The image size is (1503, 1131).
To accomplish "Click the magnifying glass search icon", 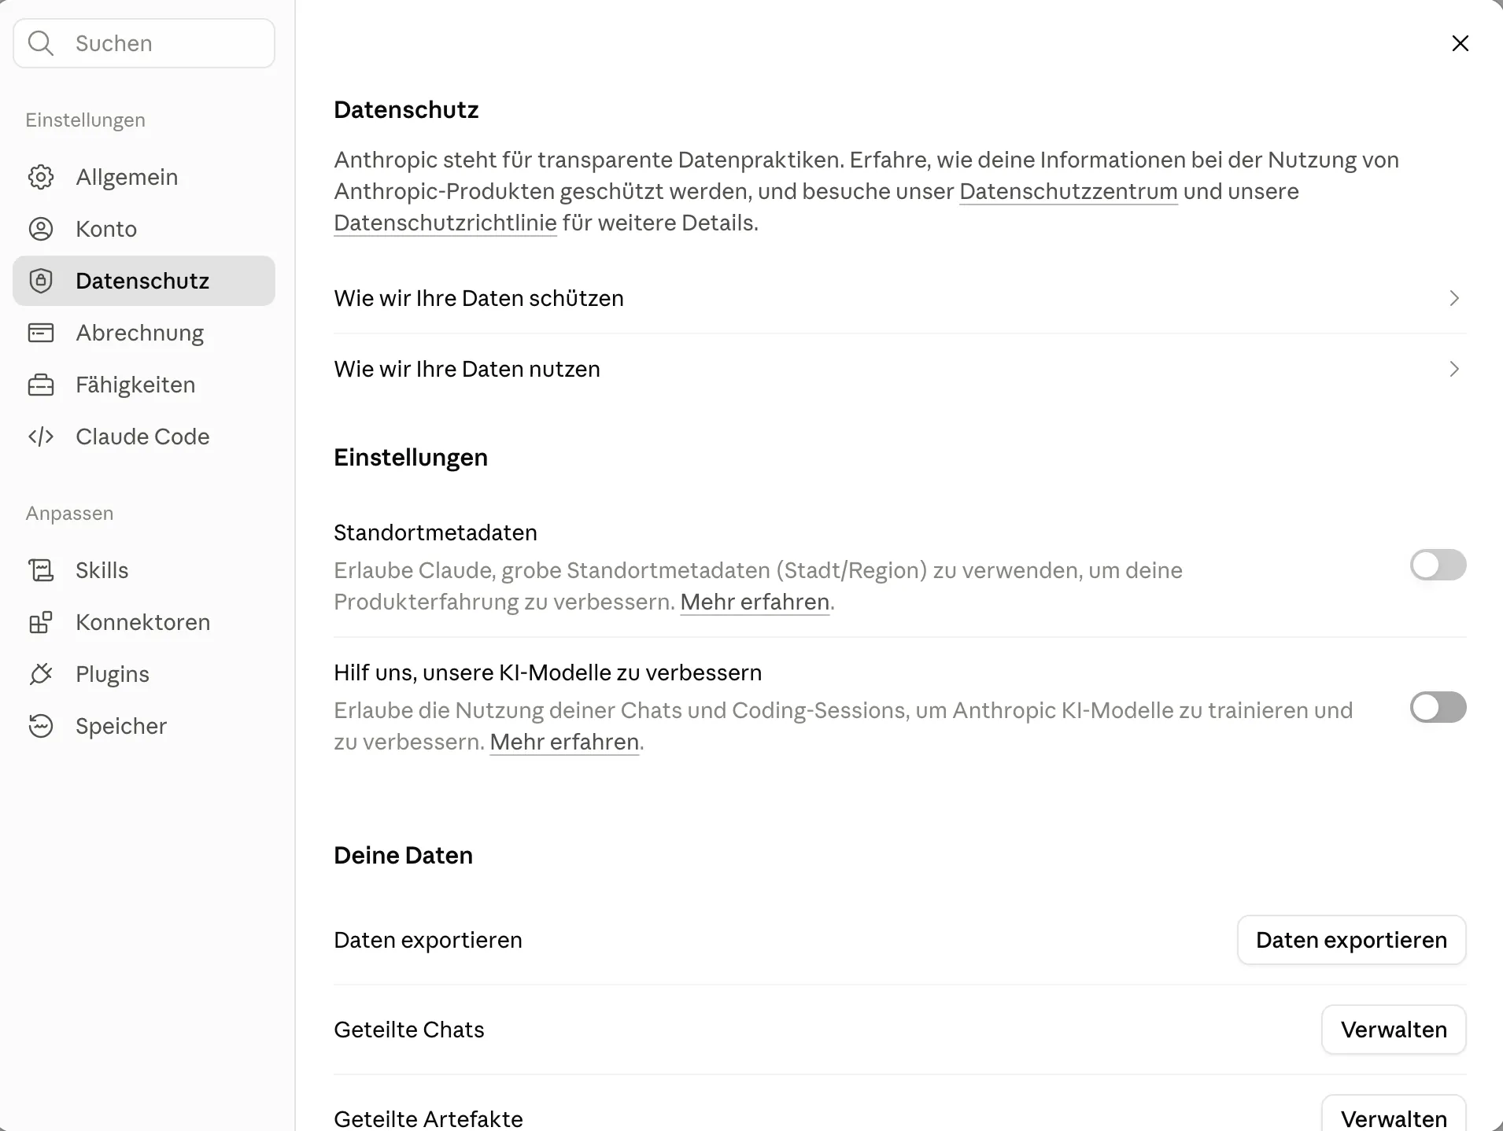I will (x=40, y=43).
